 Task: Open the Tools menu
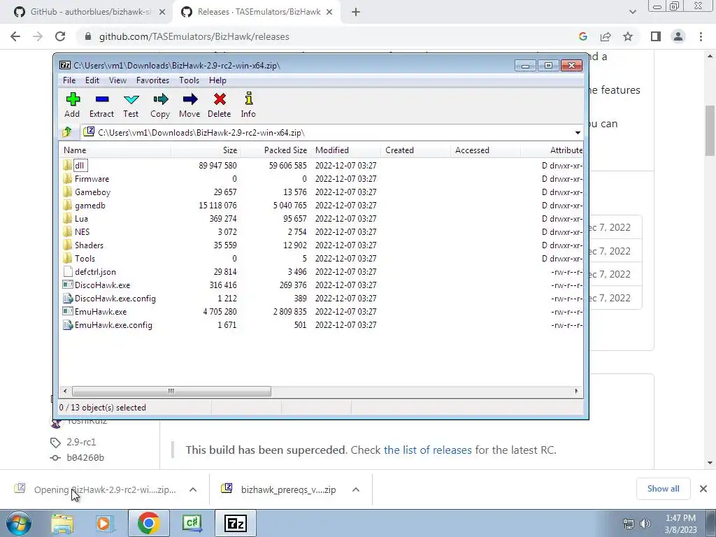[189, 80]
